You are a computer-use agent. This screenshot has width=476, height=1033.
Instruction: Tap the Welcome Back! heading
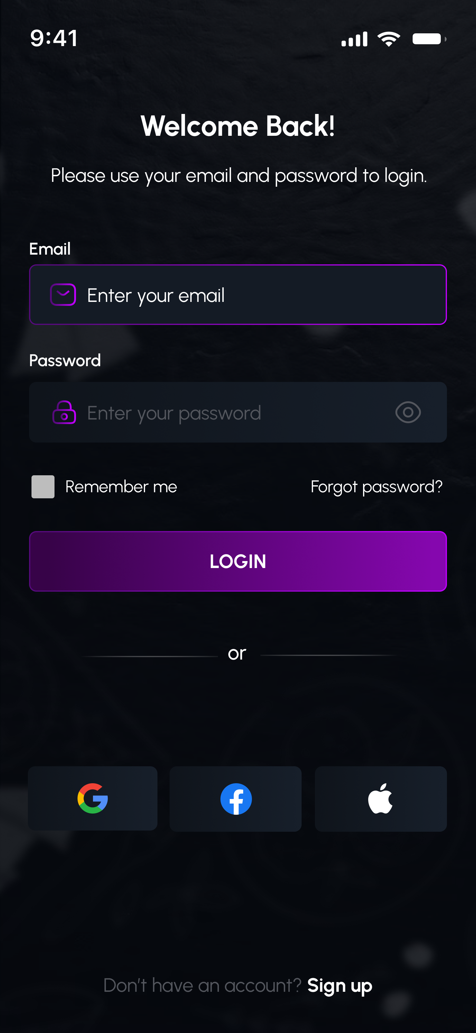(238, 126)
